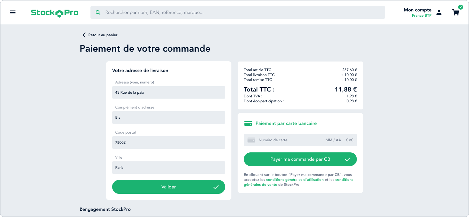Viewport: 469px width, 217px height.
Task: Click Retour au panier link
Action: (x=103, y=35)
